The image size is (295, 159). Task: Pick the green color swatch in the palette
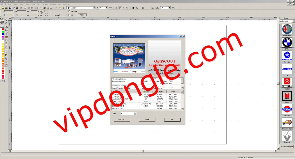[x=3, y=32]
